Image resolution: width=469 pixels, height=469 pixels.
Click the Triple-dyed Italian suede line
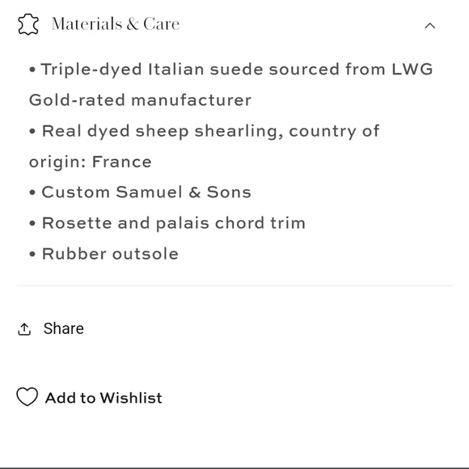pos(231,70)
